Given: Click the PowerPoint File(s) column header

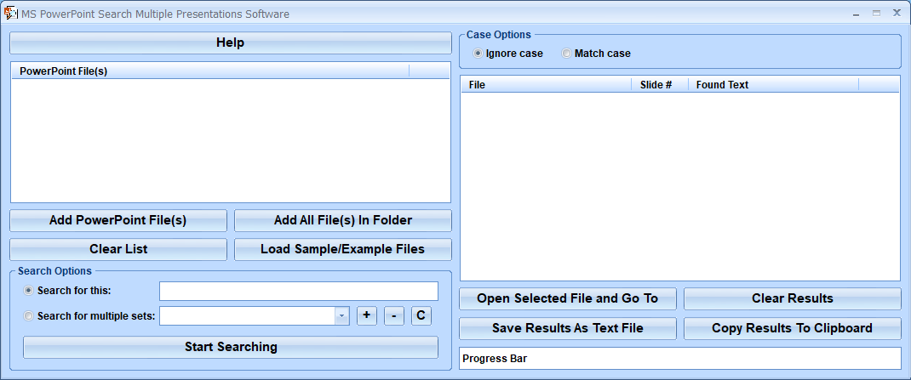Looking at the screenshot, I should (x=210, y=71).
